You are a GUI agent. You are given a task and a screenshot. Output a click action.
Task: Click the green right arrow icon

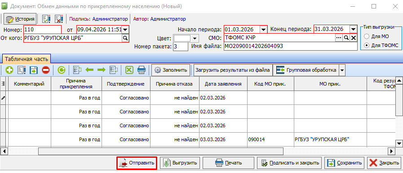click(101, 70)
